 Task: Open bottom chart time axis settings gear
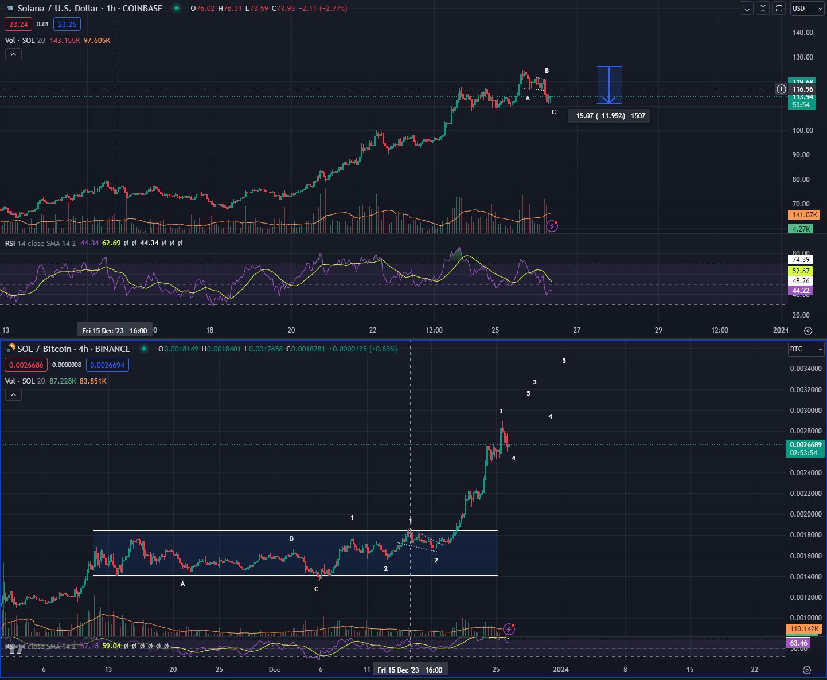(x=807, y=670)
